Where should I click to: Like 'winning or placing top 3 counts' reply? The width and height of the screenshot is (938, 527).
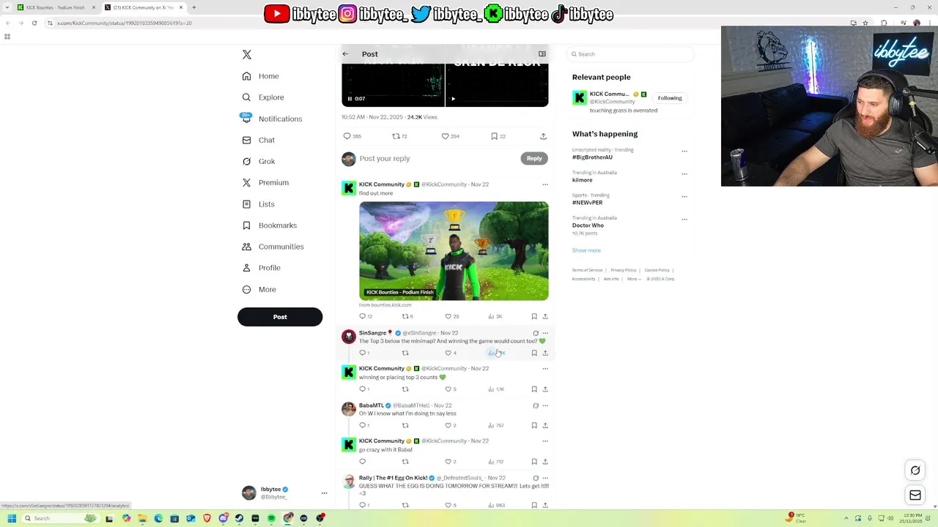[448, 389]
